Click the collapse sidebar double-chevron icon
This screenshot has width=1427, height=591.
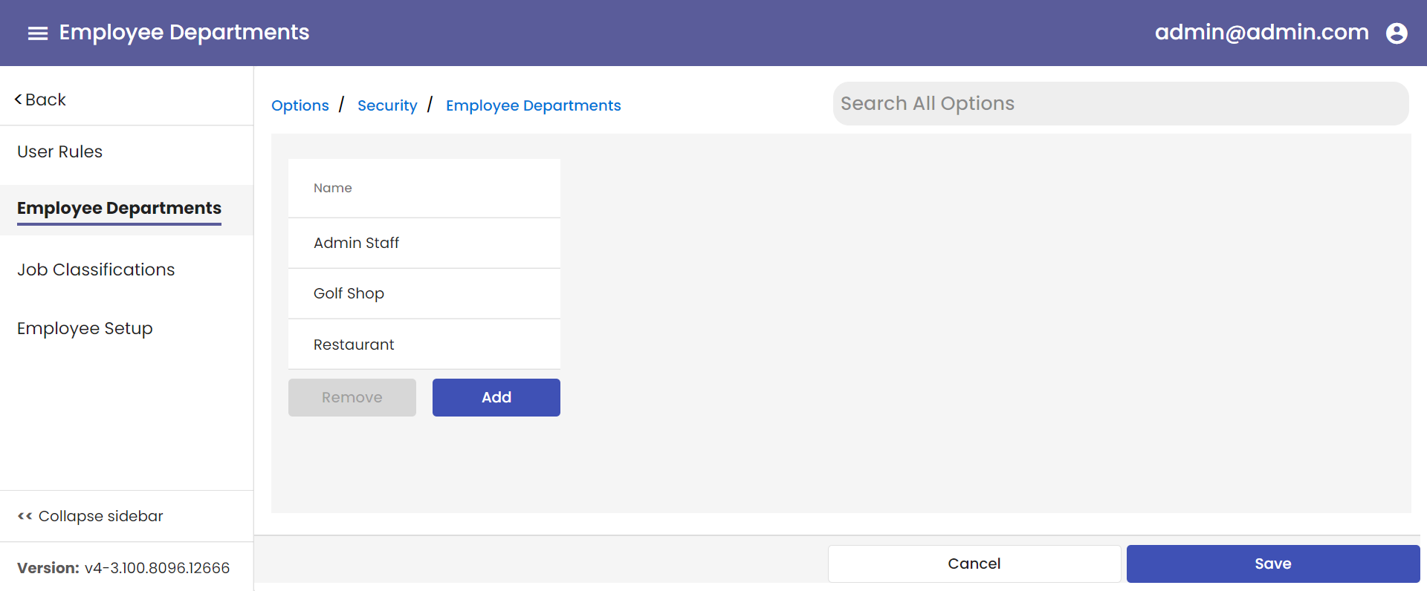[x=25, y=516]
